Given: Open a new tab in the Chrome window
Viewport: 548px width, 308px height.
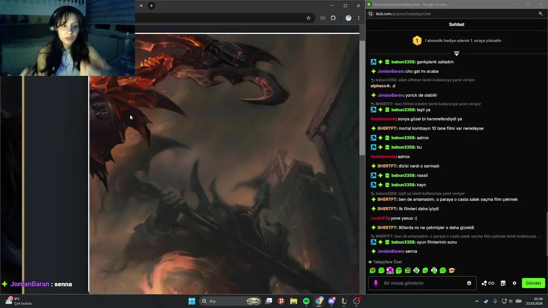Looking at the screenshot, I should click(x=151, y=6).
